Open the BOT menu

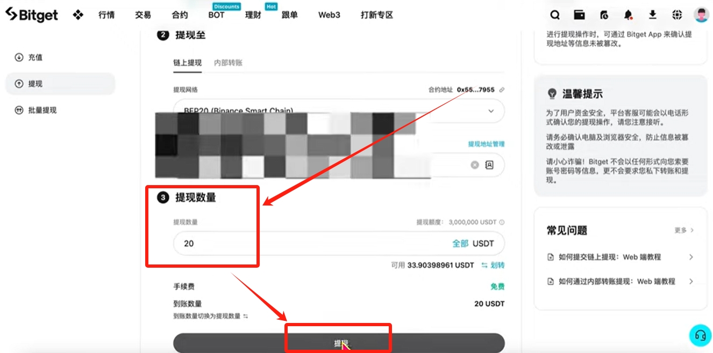pos(216,15)
